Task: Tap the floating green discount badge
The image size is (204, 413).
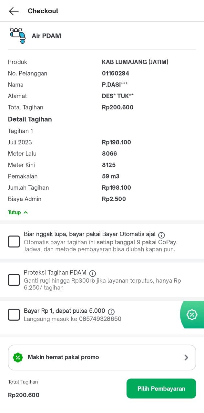Action: tap(192, 315)
